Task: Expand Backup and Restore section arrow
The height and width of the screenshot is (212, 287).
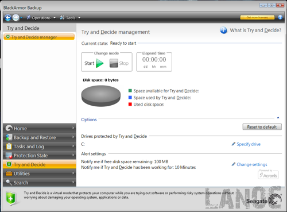Action: point(73,137)
